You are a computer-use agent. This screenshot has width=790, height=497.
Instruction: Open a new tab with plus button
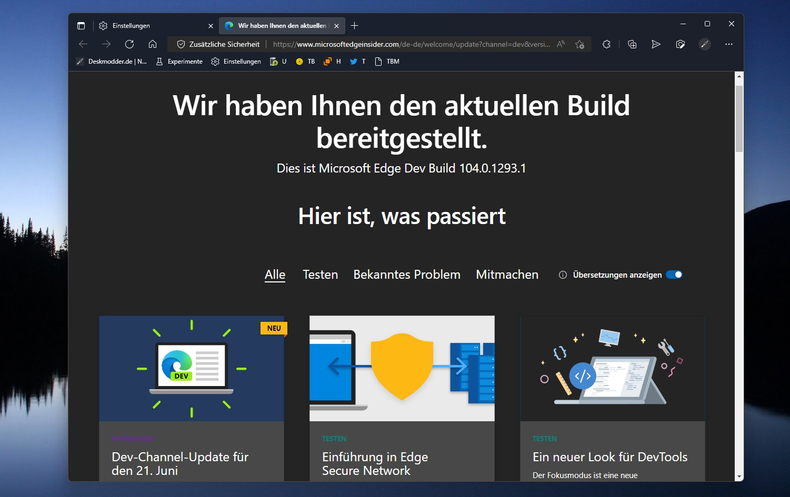tap(355, 26)
